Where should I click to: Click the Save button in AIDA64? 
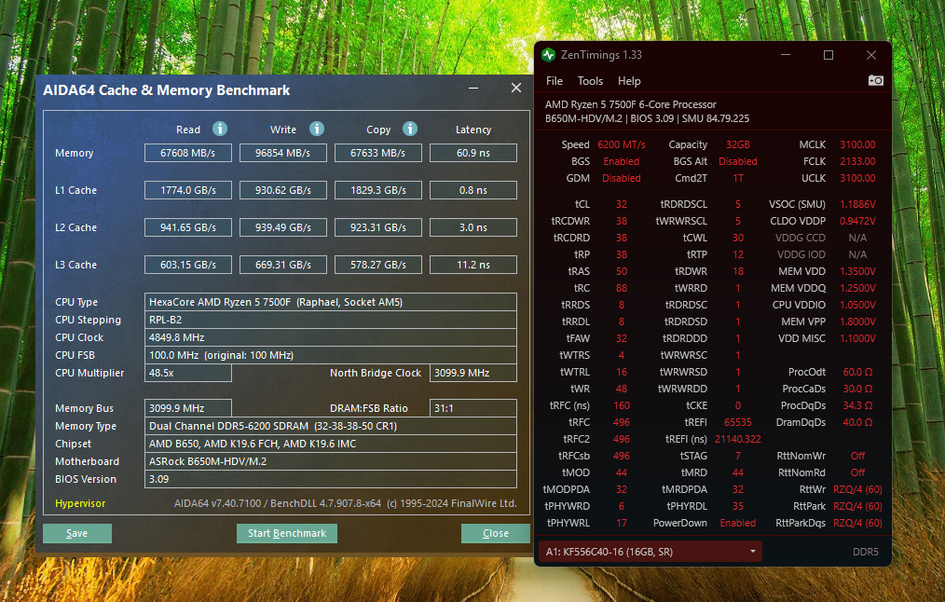77,533
